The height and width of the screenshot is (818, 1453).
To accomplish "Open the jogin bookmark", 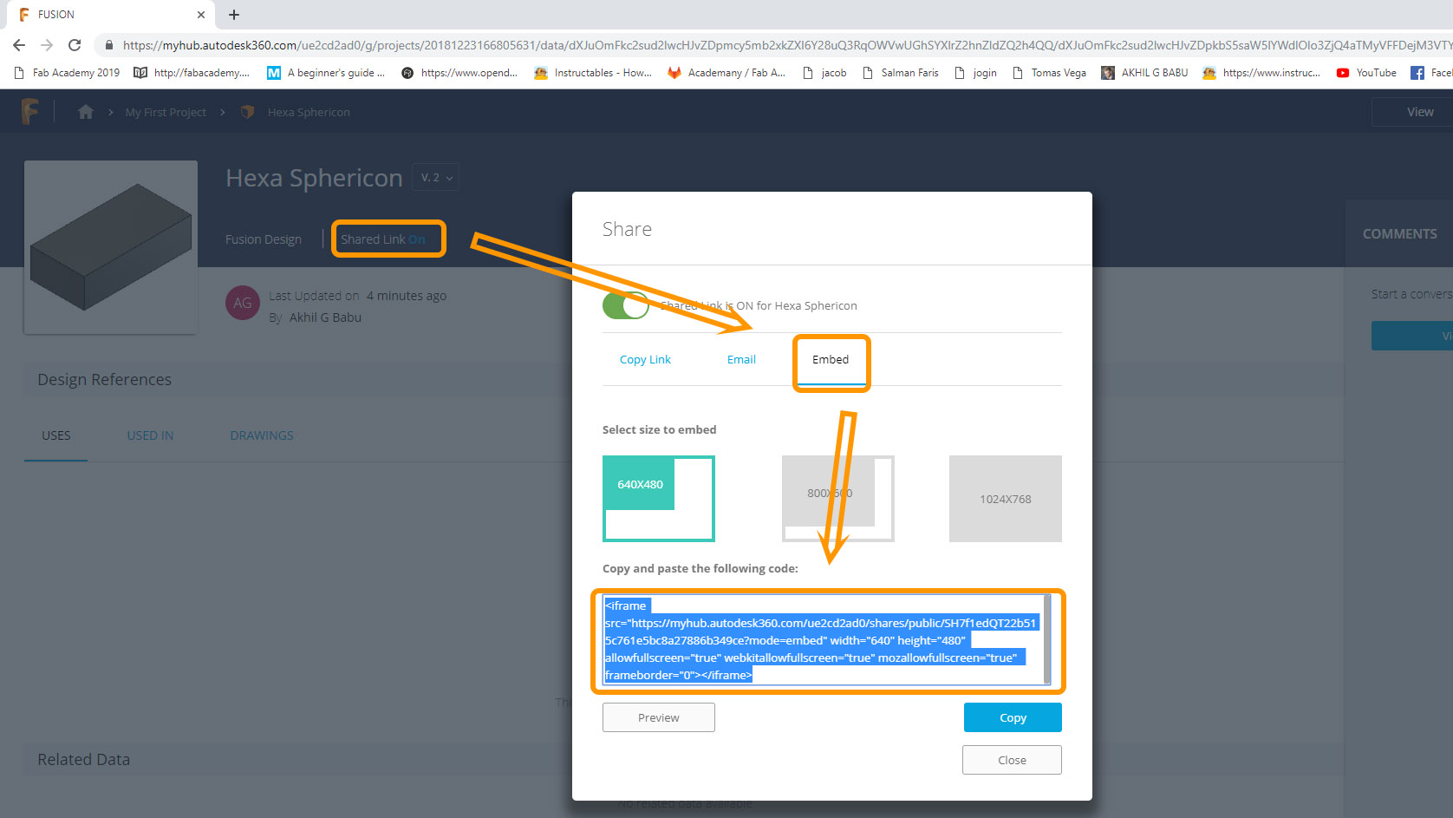I will tap(975, 73).
